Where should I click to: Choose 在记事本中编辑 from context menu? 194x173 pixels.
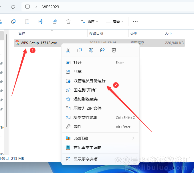click(100, 148)
